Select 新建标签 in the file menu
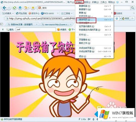The width and height of the screenshot is (136, 122). click(x=94, y=6)
